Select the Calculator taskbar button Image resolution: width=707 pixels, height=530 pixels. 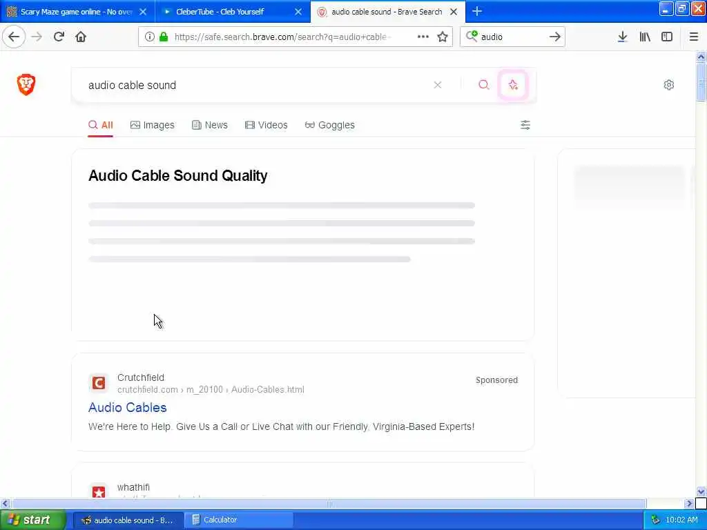click(x=239, y=520)
